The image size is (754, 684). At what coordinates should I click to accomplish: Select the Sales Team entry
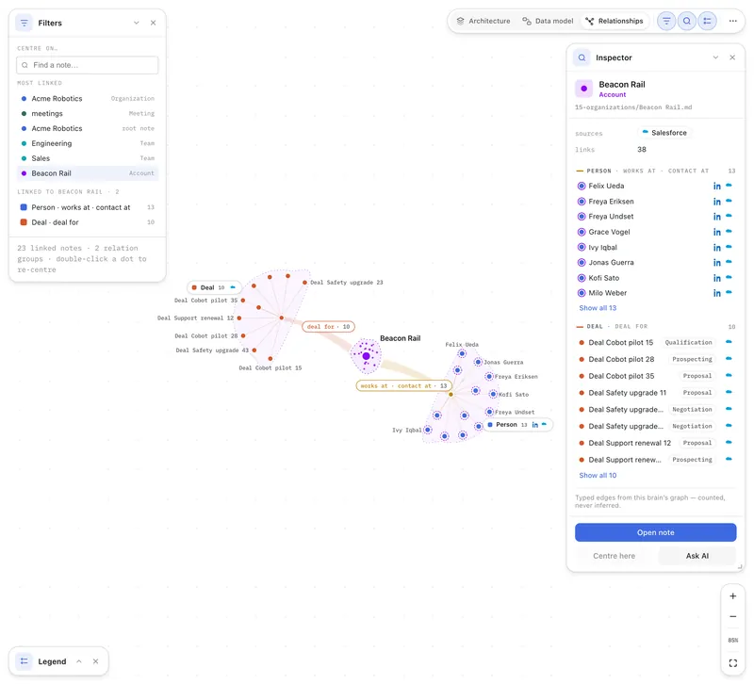(x=87, y=158)
